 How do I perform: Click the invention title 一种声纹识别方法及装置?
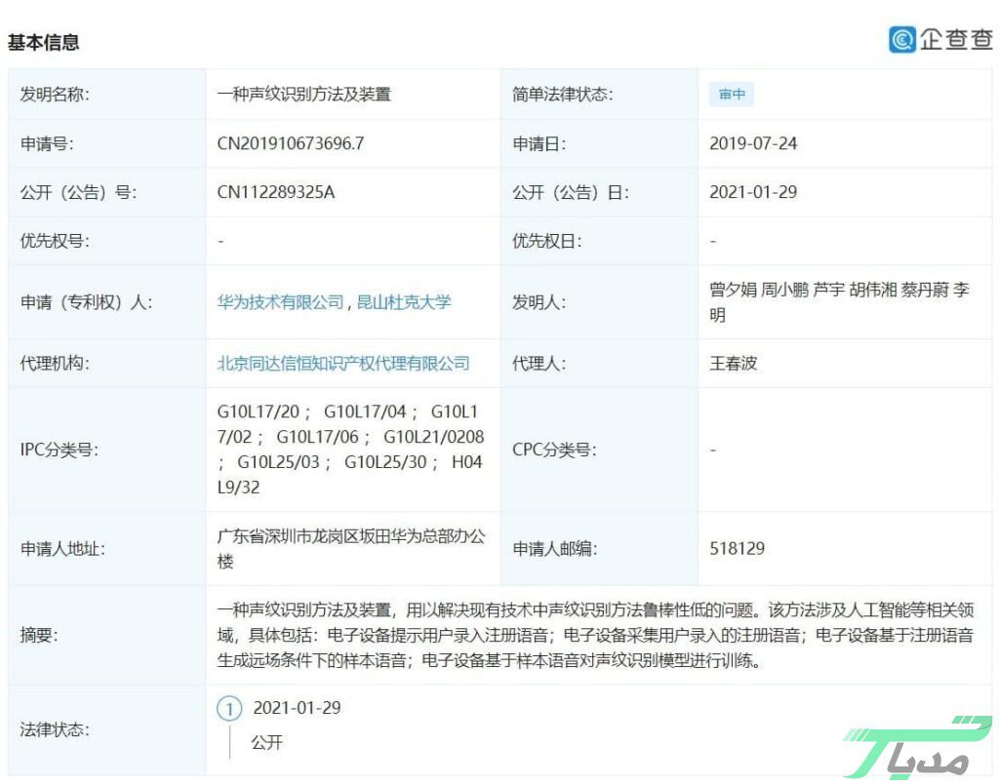click(x=303, y=95)
